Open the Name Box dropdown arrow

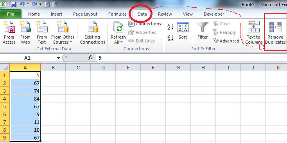(58, 58)
